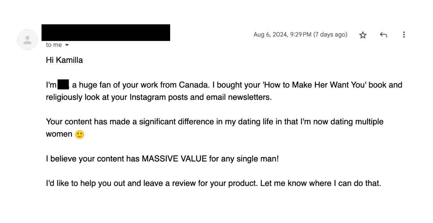
Task: Click the "email newsletters" phrase
Action: tap(238, 97)
